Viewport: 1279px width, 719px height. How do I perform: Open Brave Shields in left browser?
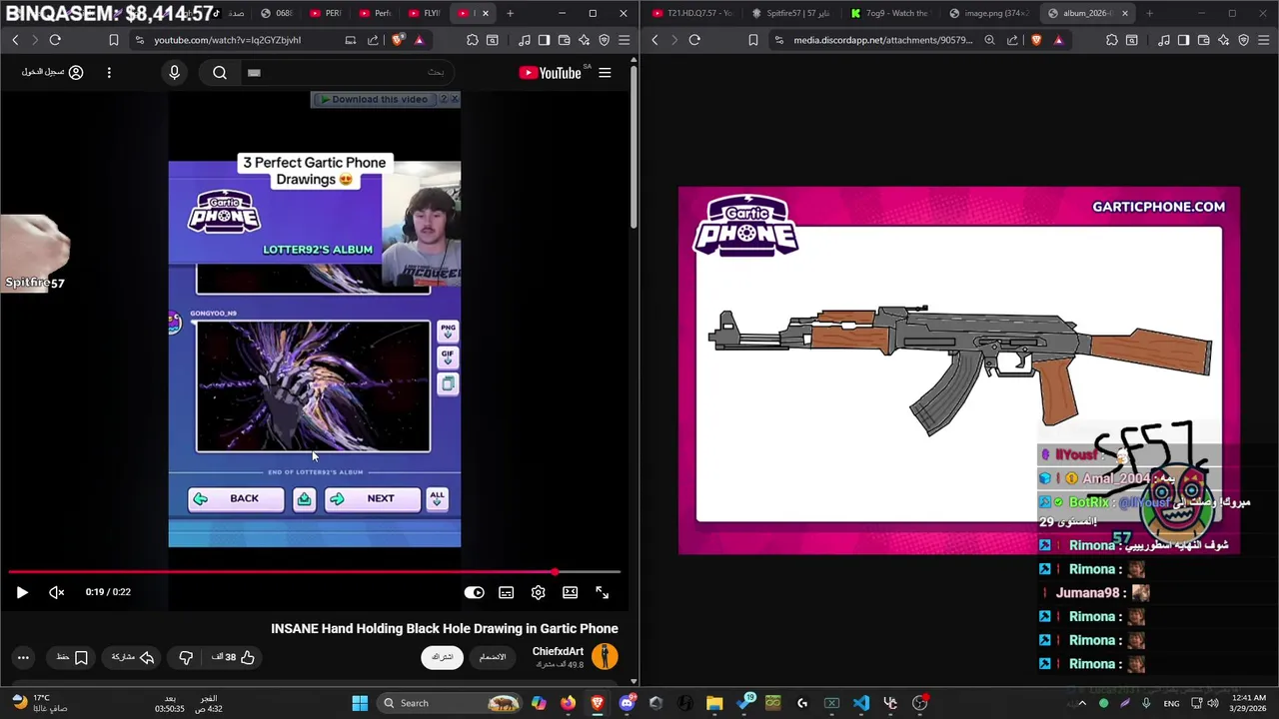click(x=399, y=40)
